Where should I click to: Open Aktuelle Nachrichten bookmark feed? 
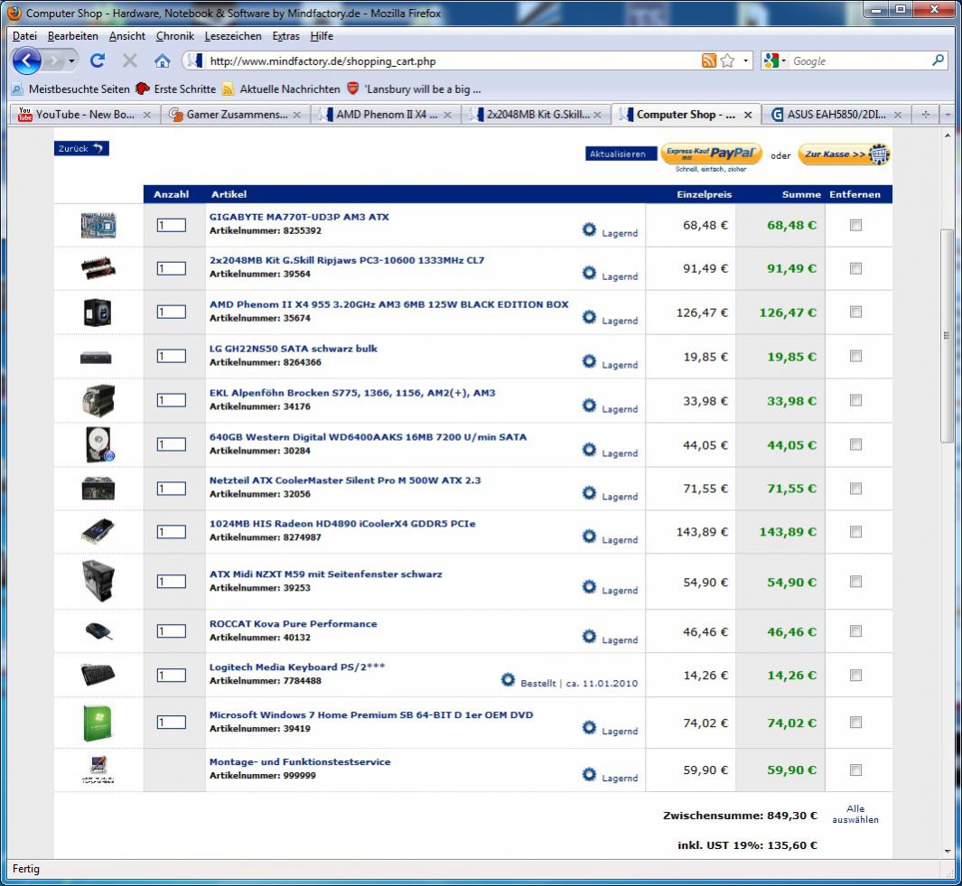(x=281, y=89)
